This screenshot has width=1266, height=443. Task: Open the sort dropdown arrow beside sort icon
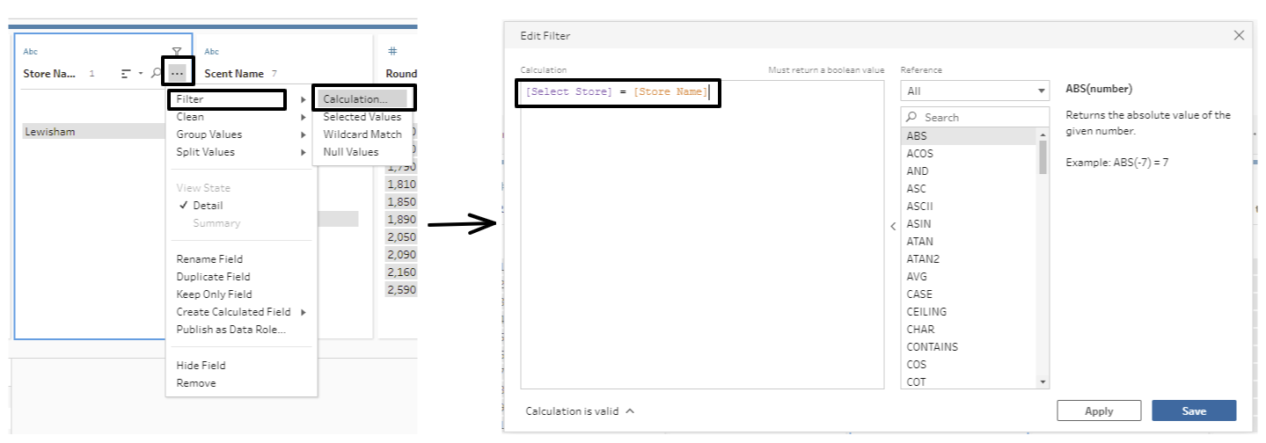point(140,74)
